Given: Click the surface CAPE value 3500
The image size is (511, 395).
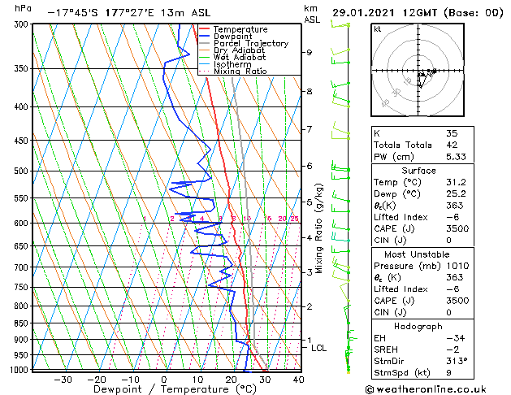Looking at the screenshot, I should point(457,228).
